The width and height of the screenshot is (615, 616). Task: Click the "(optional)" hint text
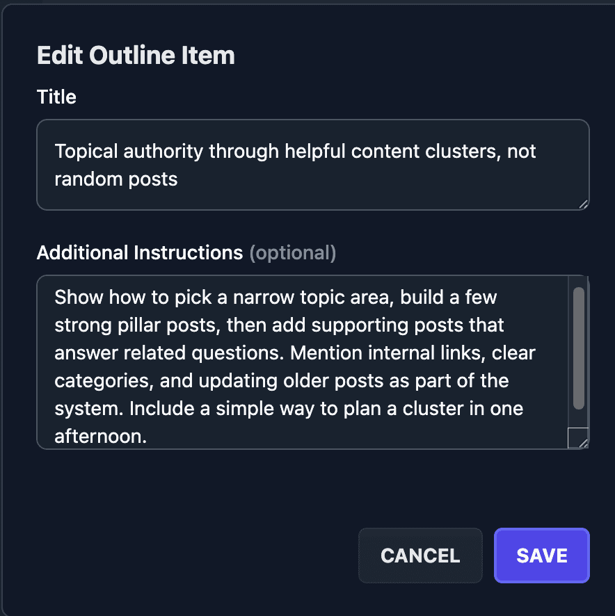pos(293,253)
